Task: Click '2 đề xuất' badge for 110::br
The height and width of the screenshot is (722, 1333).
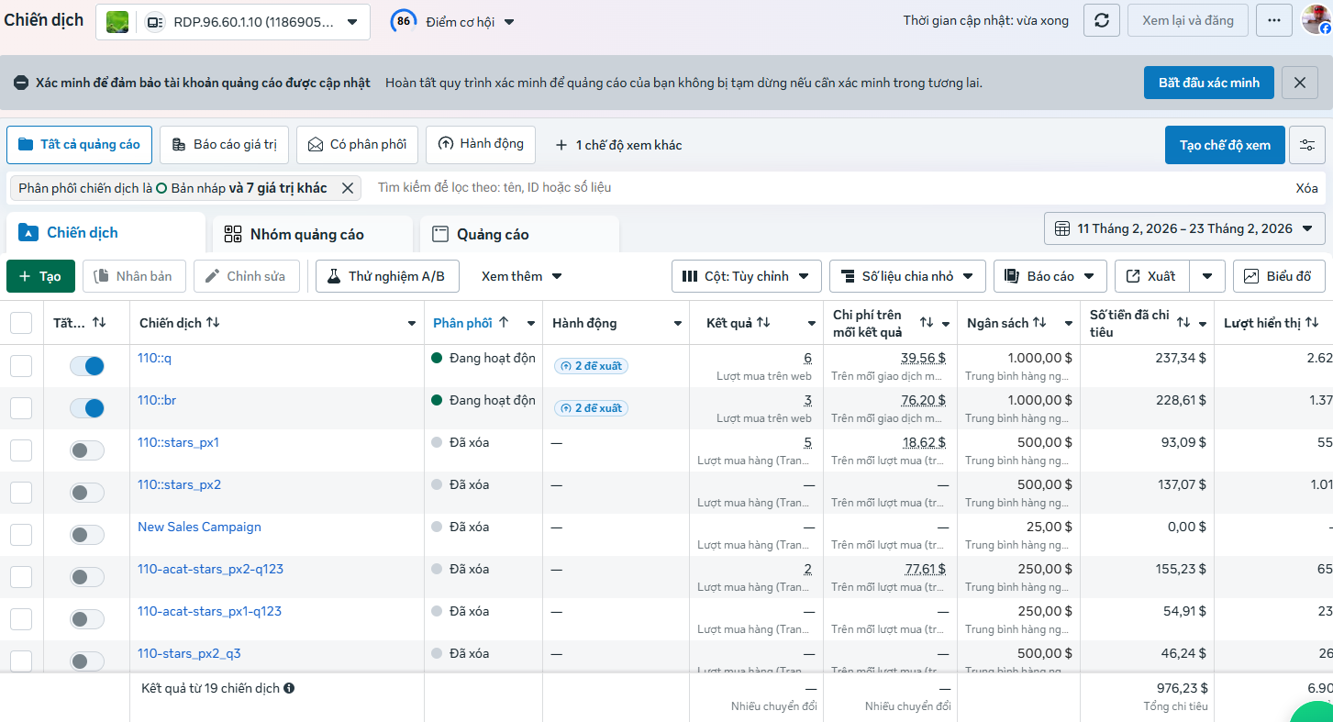Action: click(x=591, y=408)
